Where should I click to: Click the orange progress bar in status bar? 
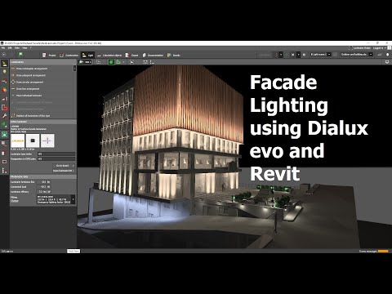click(383, 251)
